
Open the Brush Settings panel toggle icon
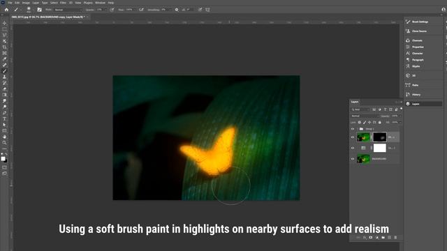click(39, 10)
